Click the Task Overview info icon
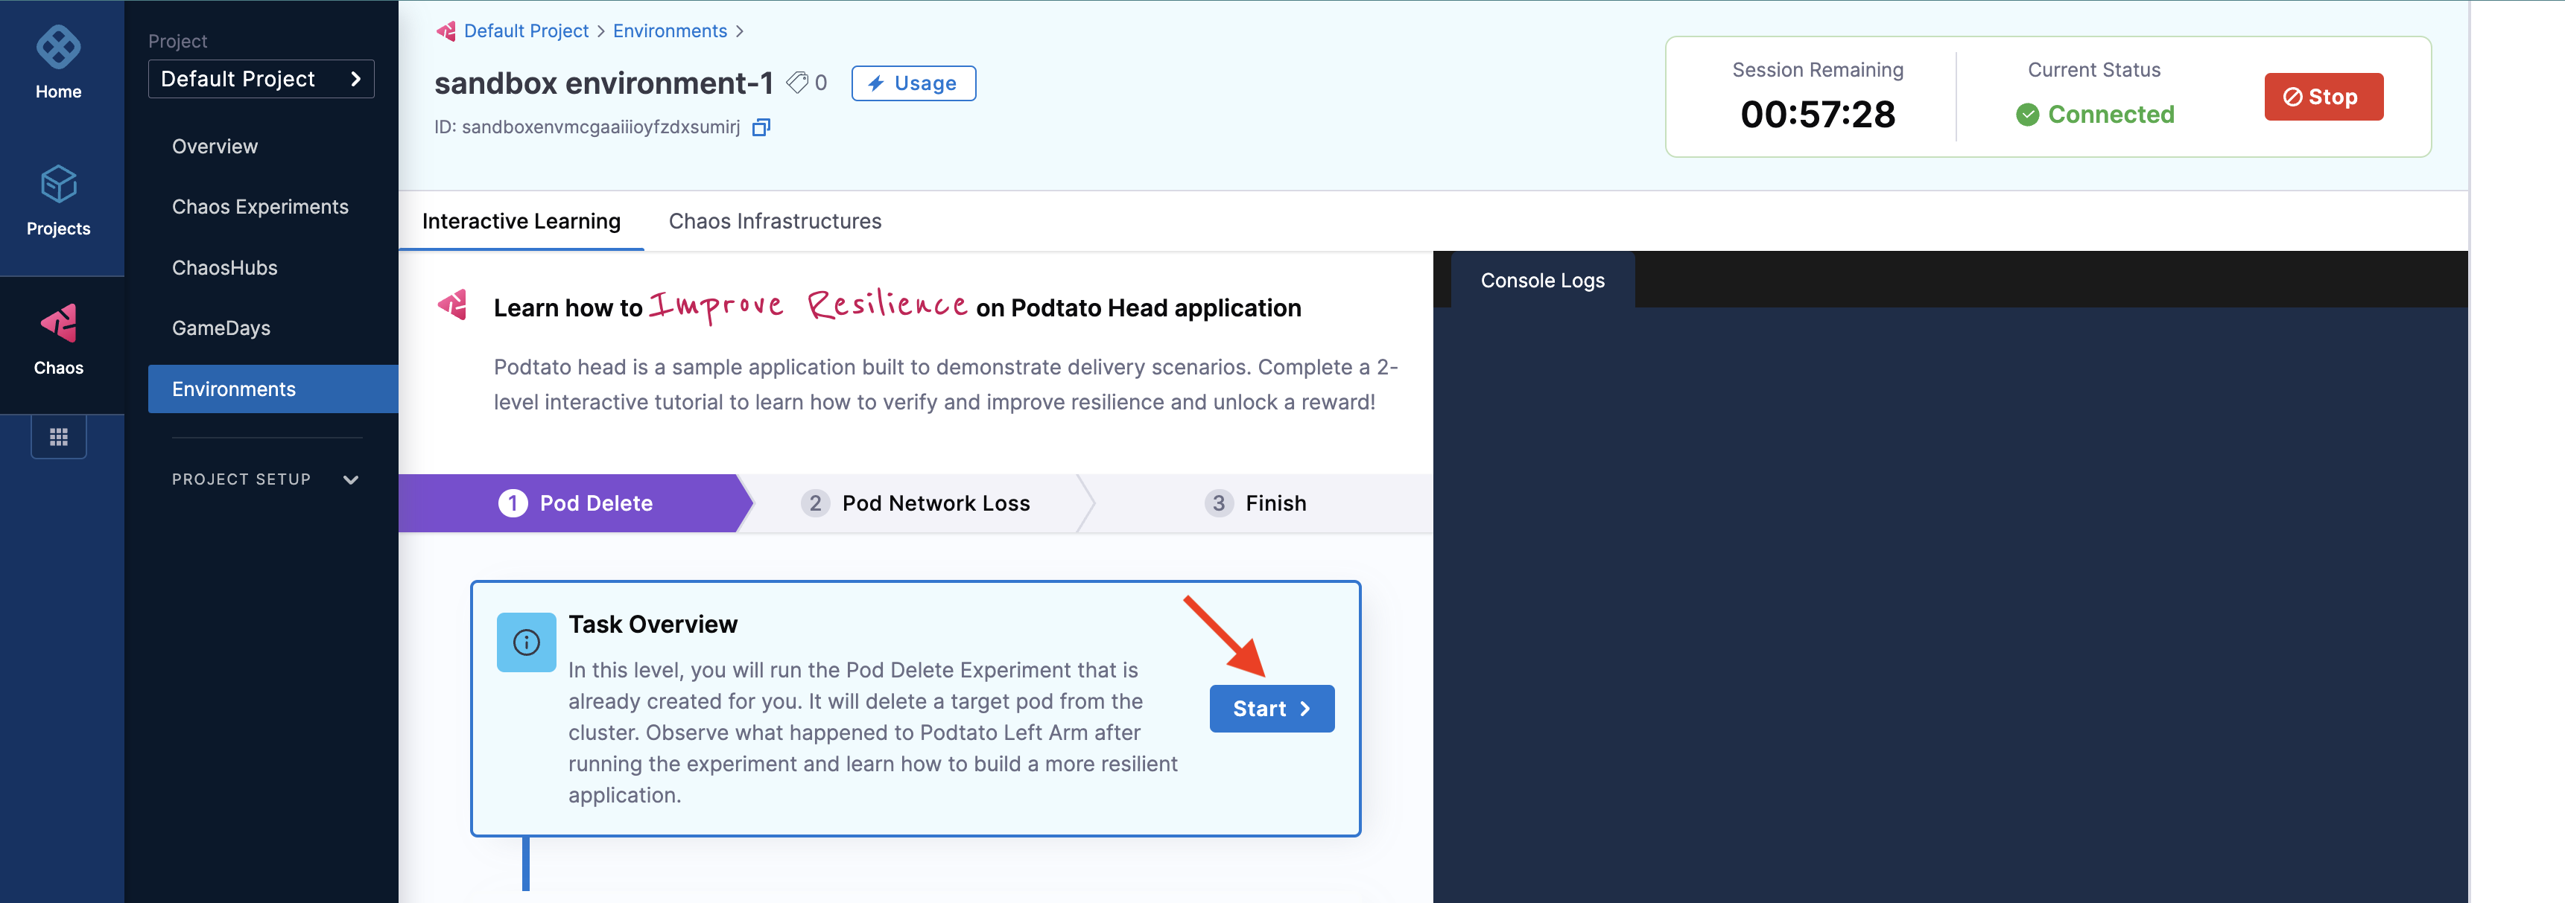 (526, 642)
